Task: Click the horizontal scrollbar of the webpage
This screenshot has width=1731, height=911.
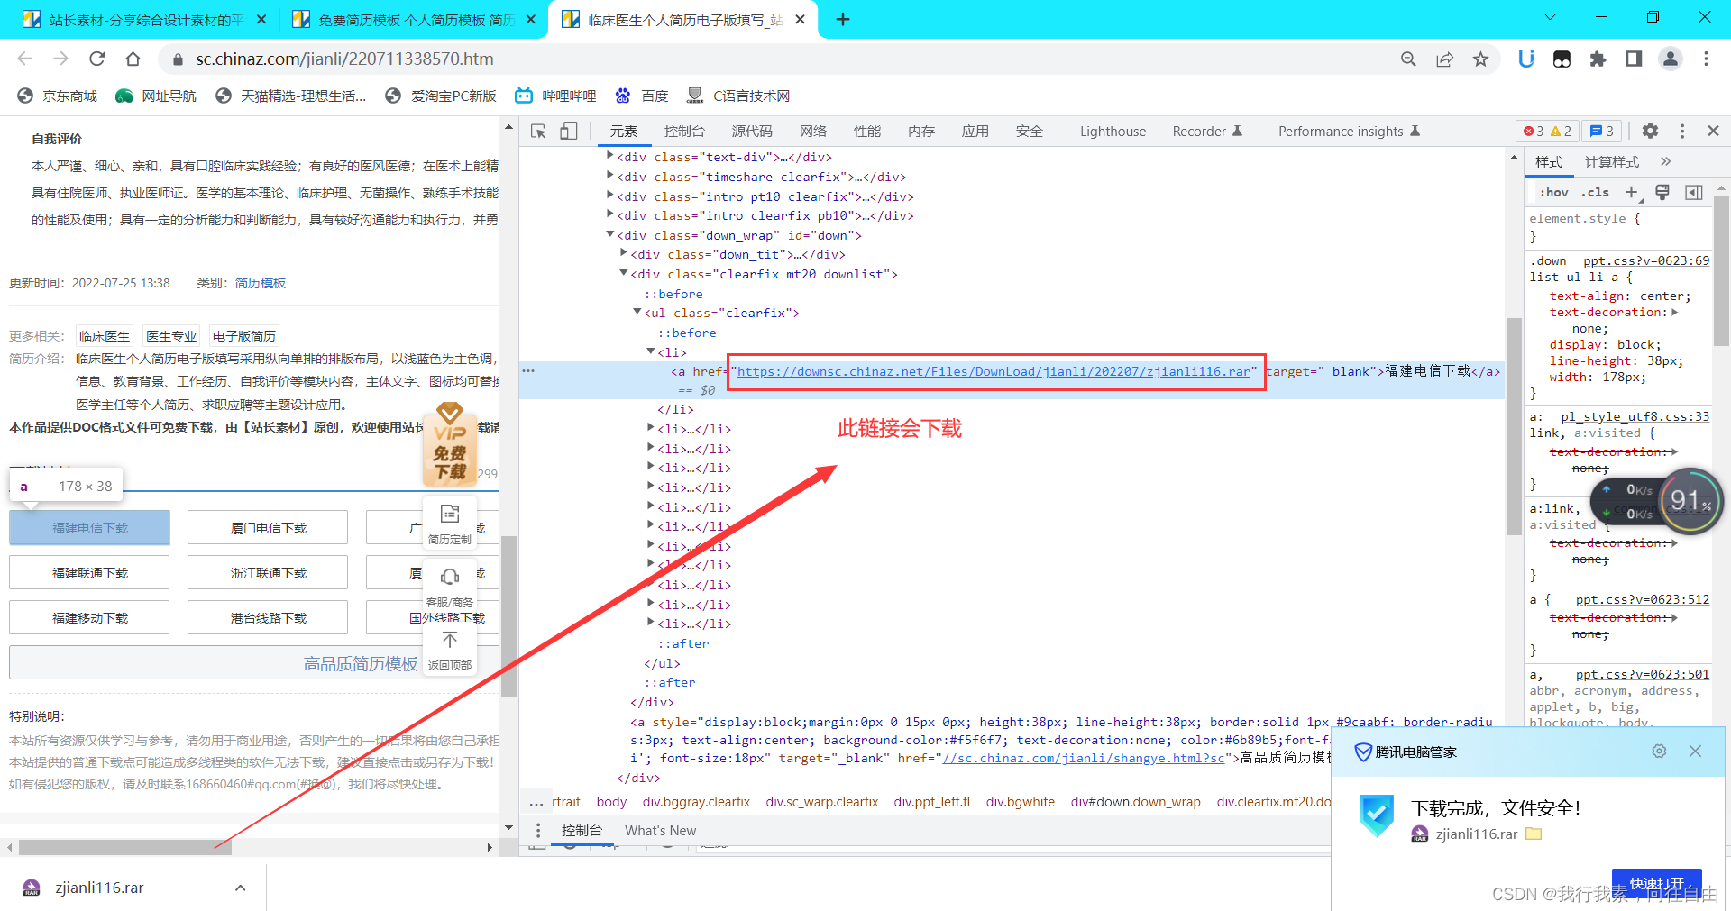Action: tap(125, 847)
